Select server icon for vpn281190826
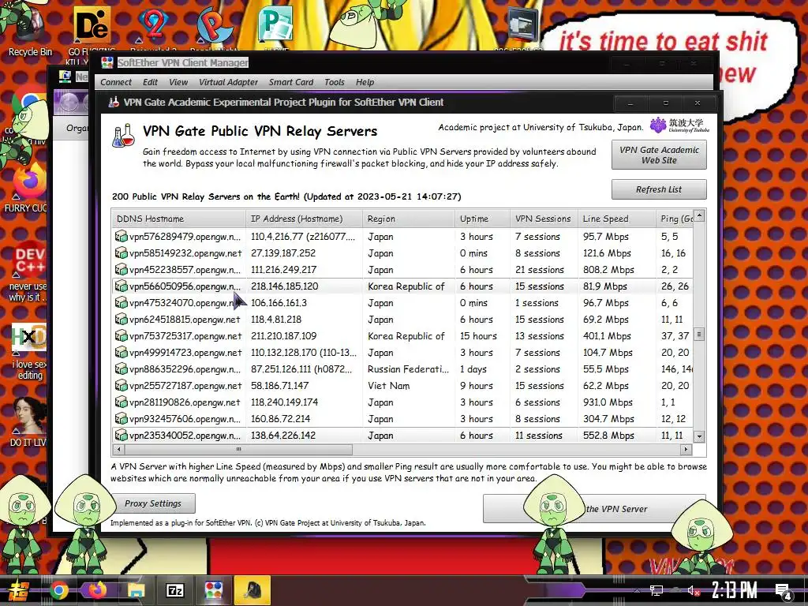This screenshot has height=606, width=808. pos(121,402)
